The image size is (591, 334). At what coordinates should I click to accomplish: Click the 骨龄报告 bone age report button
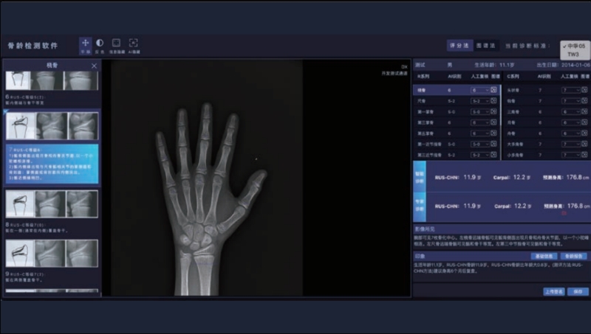tap(574, 256)
